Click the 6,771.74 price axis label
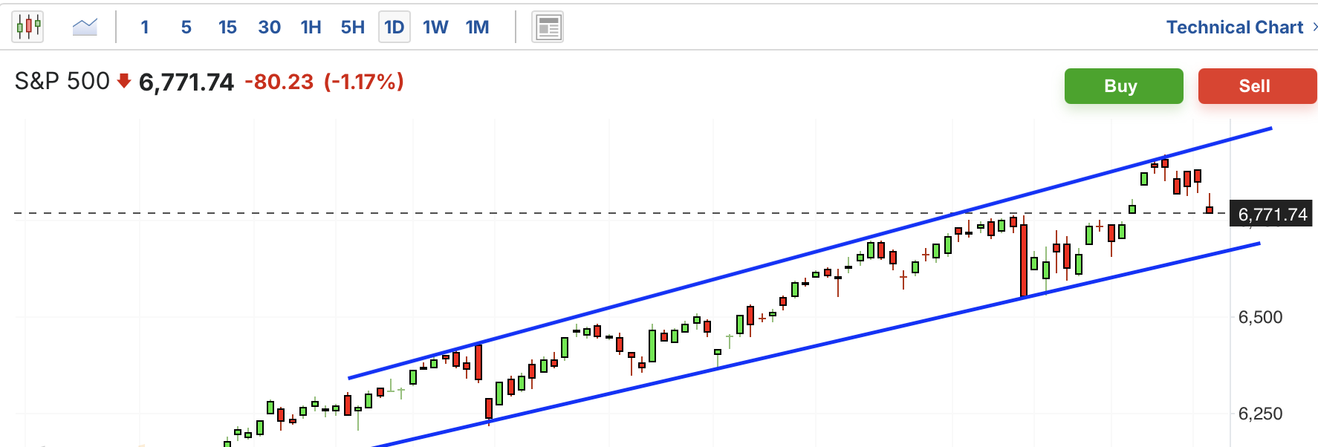Screen dimensions: 1318x447 coord(1272,215)
